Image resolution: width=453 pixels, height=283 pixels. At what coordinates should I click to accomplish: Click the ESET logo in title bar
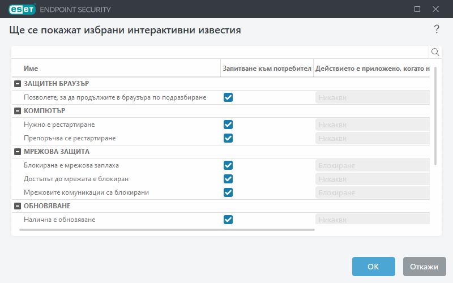[22, 9]
